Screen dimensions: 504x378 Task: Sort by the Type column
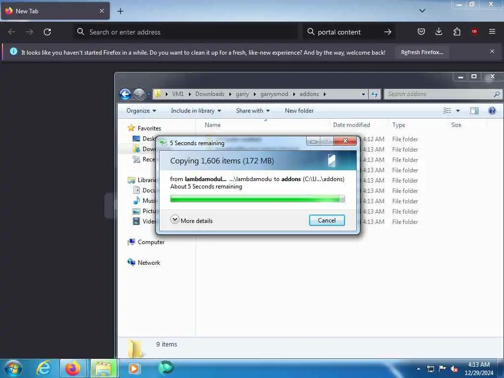[x=418, y=125]
